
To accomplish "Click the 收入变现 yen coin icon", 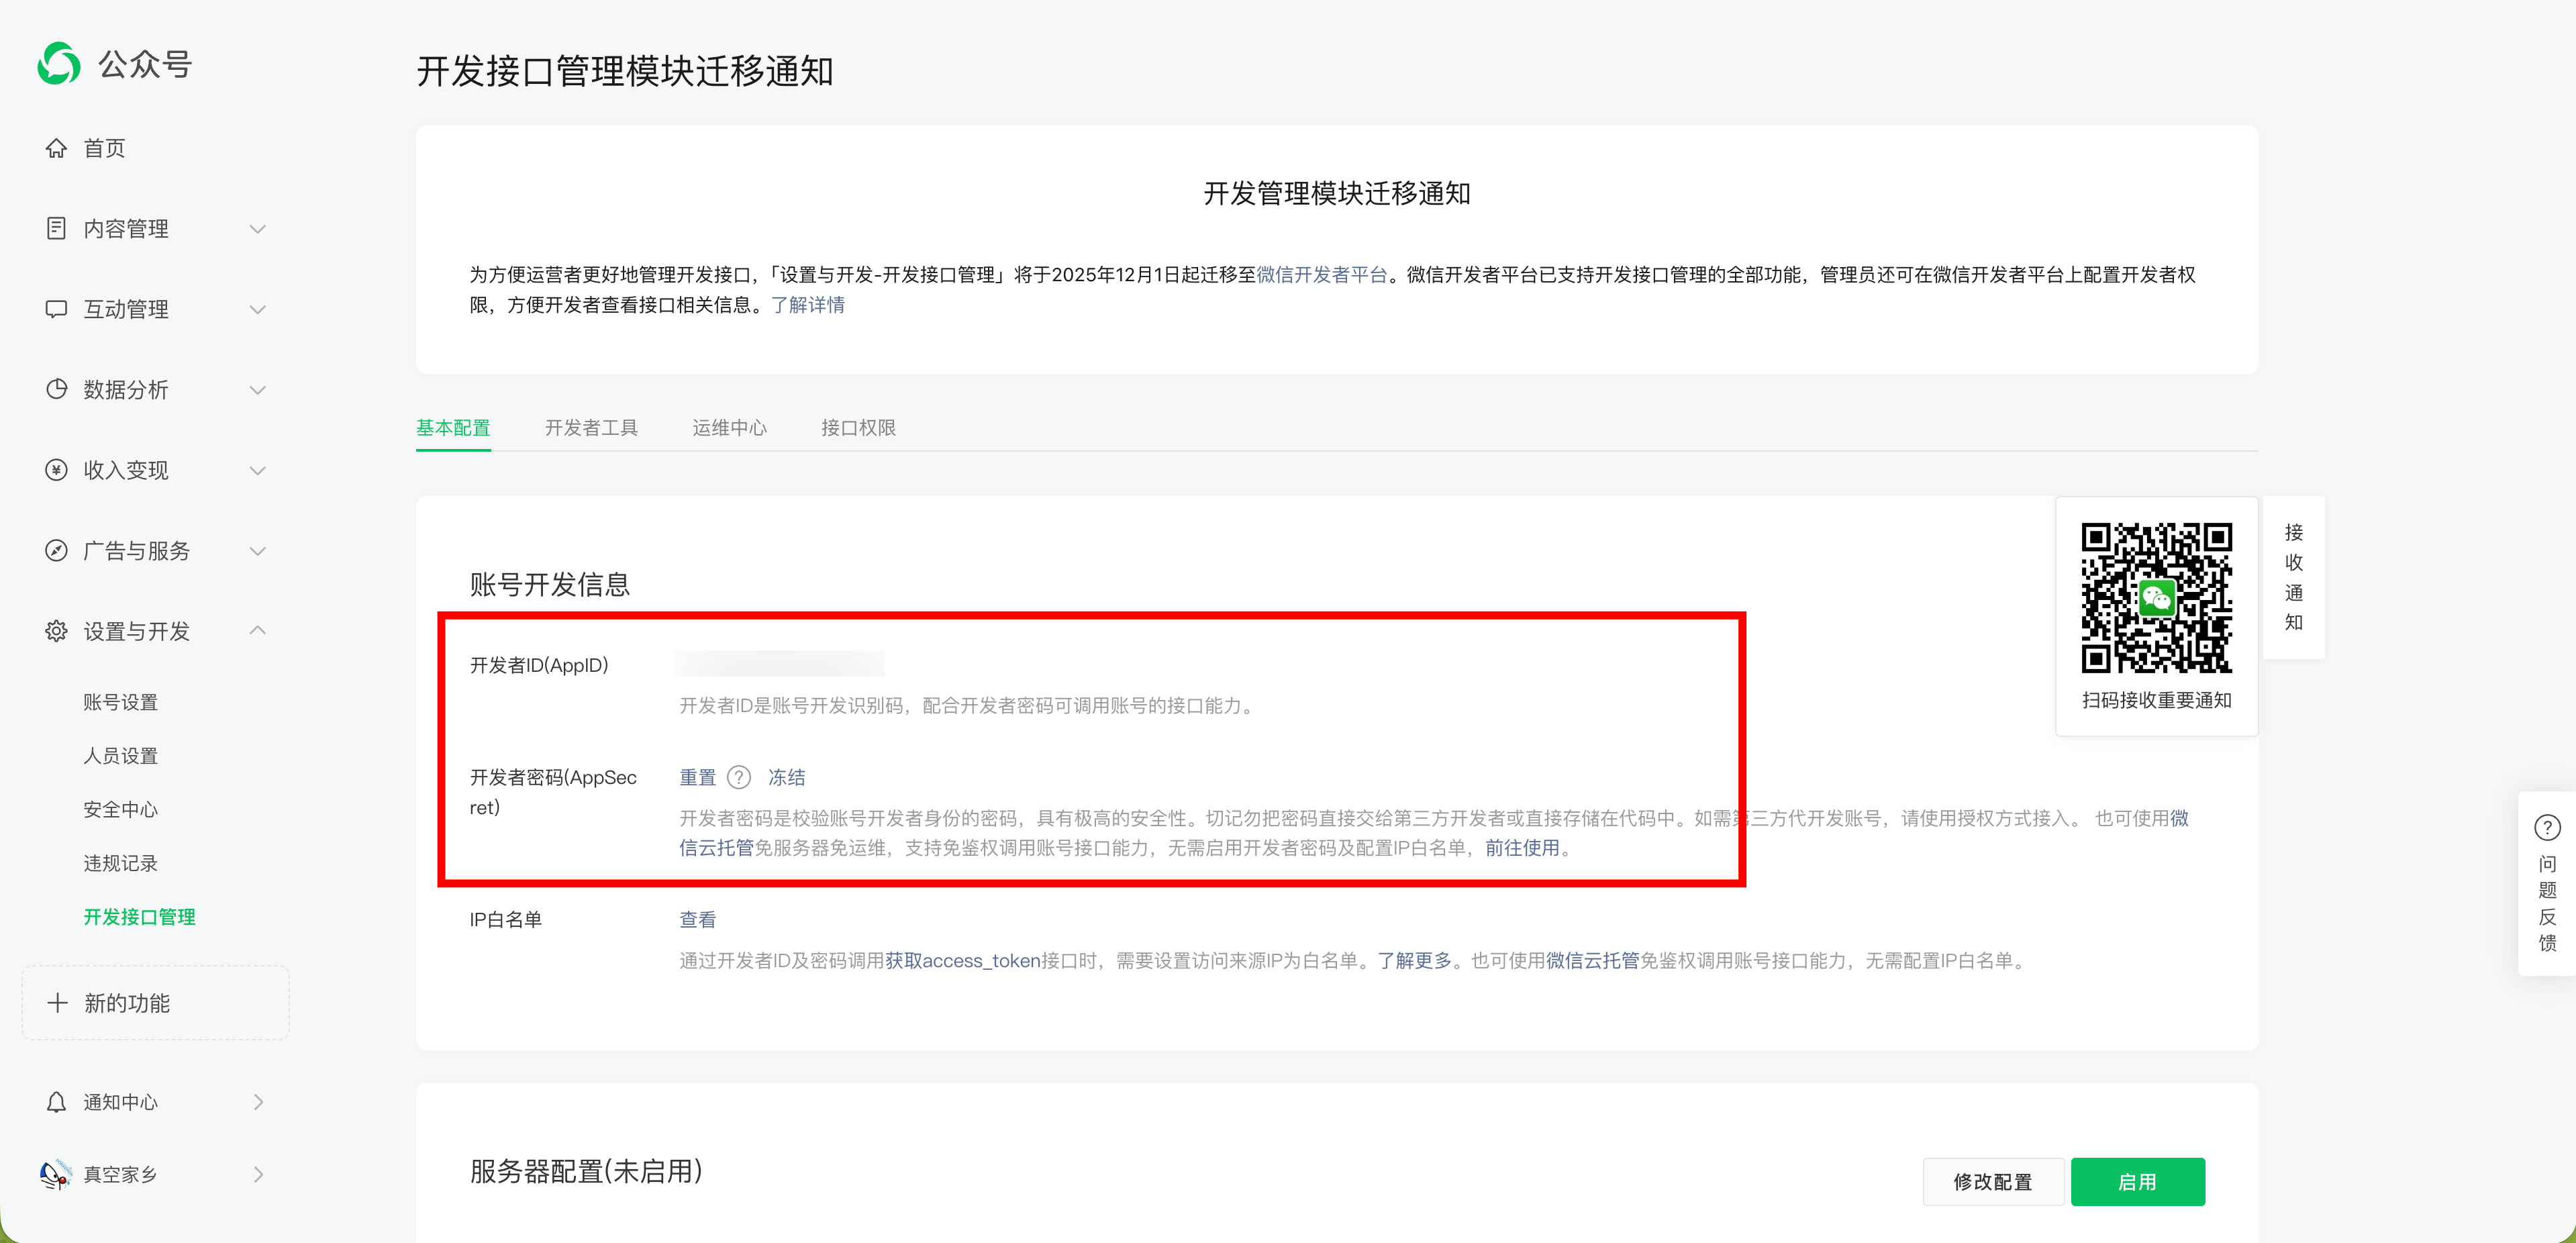I will [x=56, y=470].
